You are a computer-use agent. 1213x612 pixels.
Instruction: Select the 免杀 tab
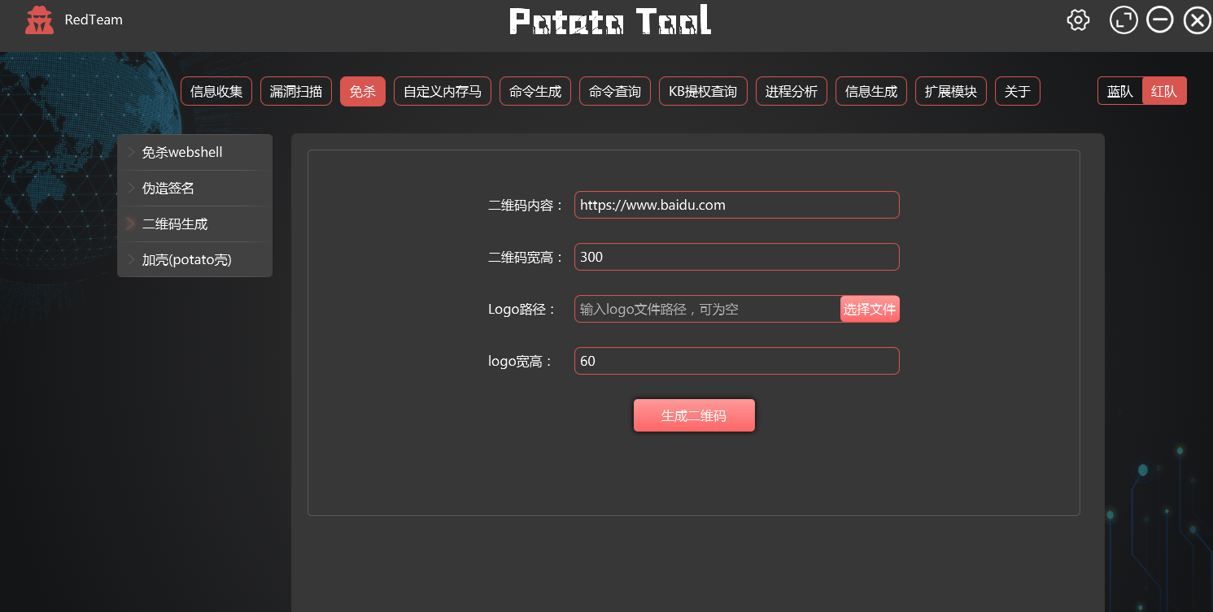tap(363, 91)
